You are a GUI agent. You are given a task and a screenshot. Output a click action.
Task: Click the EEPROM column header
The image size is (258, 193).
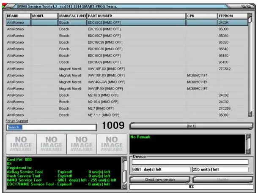(x=233, y=16)
